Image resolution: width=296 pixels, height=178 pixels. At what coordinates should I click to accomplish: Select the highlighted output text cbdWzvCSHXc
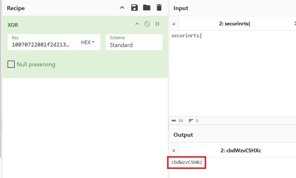point(186,162)
